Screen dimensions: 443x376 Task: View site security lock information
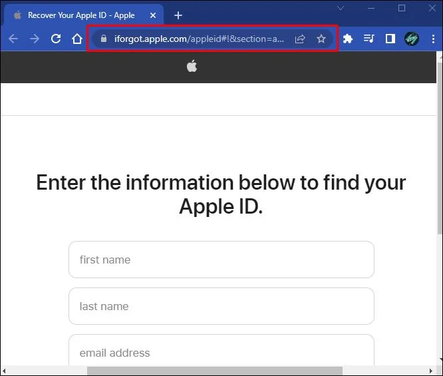(x=104, y=39)
